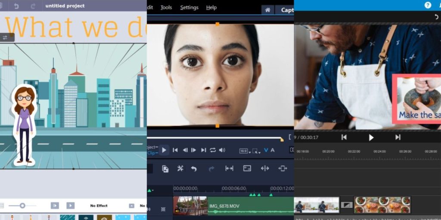The height and width of the screenshot is (220, 441).
Task: Click the help question mark icon
Action: coord(428,5)
